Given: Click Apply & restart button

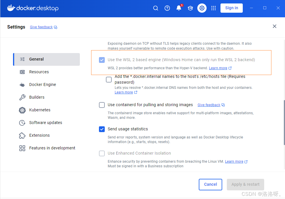Looking at the screenshot, I should (x=245, y=184).
